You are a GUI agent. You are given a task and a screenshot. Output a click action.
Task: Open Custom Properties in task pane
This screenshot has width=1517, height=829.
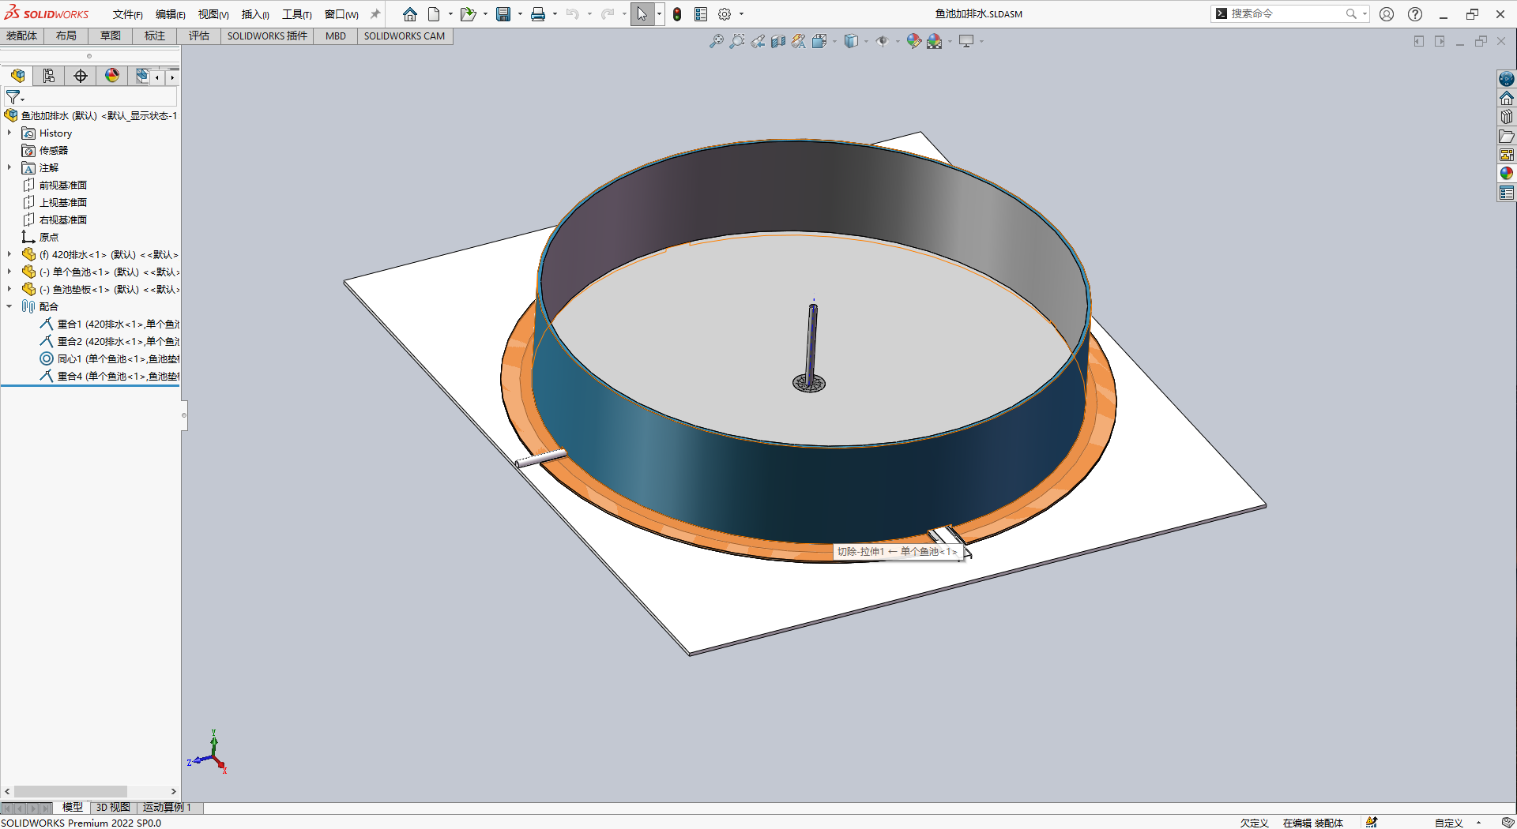pyautogui.click(x=1507, y=193)
